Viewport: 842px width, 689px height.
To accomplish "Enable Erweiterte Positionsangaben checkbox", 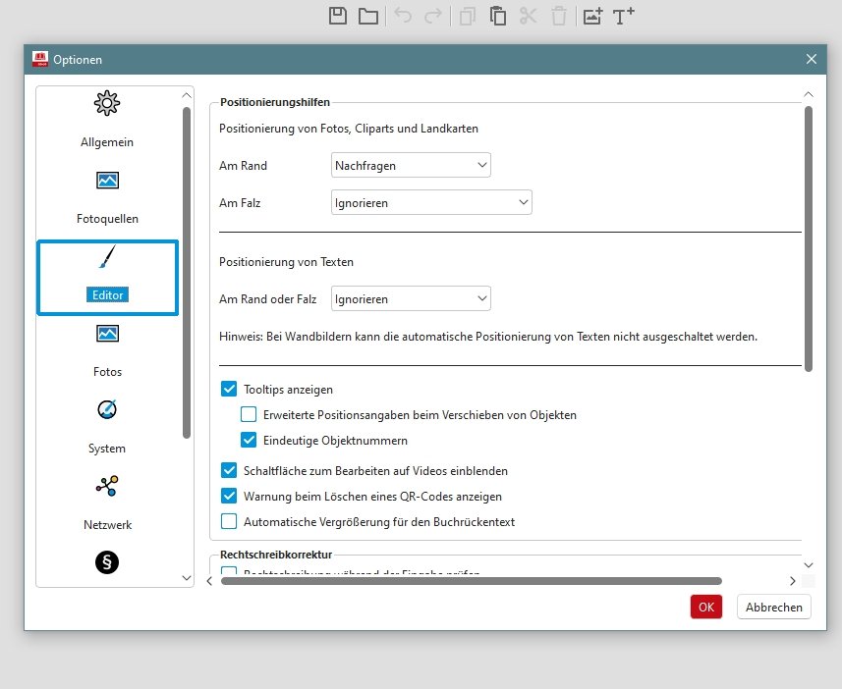I will (x=249, y=415).
